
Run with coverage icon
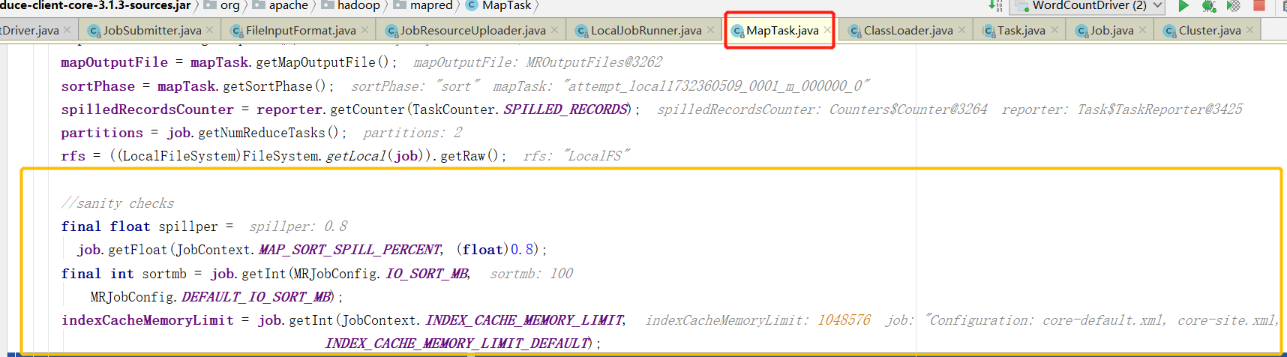point(1233,6)
